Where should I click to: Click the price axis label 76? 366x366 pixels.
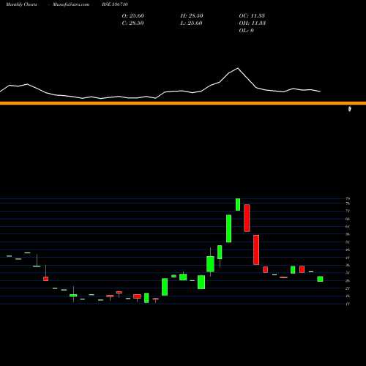pos(348,203)
